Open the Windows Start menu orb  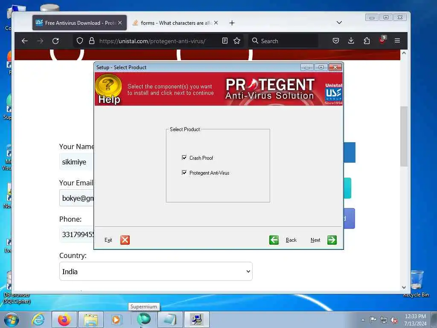[x=12, y=319]
